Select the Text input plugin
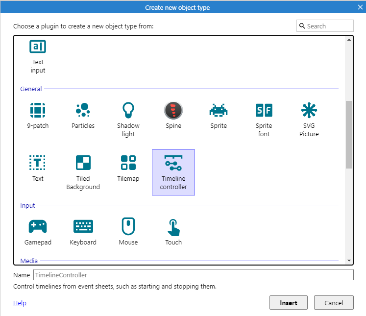The height and width of the screenshot is (316, 366). 38,47
